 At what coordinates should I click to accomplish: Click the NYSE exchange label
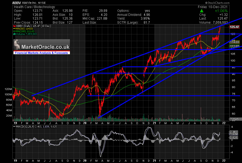(x=41, y=3)
